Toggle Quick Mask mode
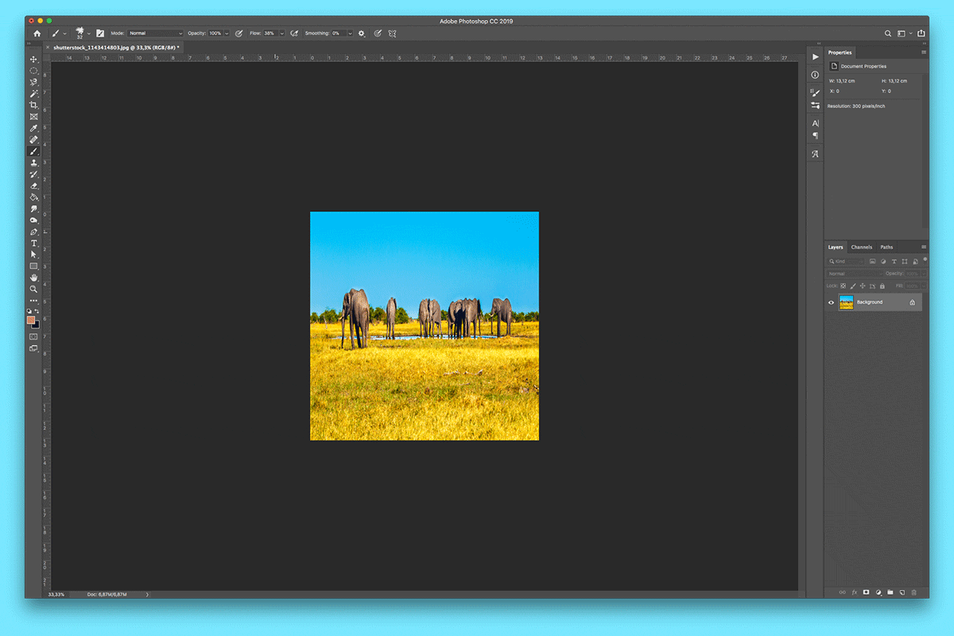The width and height of the screenshot is (954, 636). point(33,337)
